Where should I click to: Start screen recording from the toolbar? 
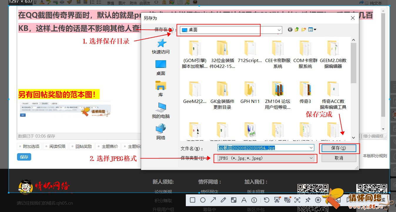click(x=318, y=200)
